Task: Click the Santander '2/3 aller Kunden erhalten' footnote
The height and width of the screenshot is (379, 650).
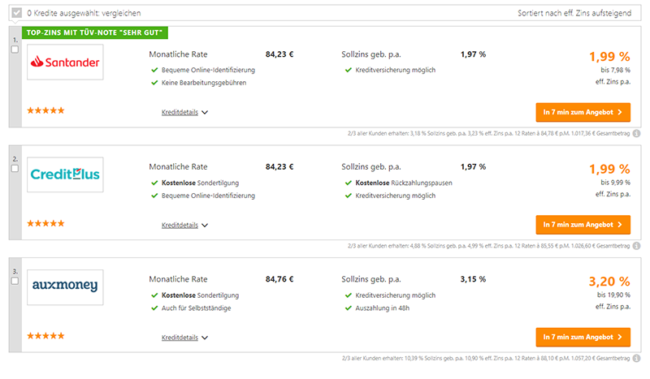Action: [489, 133]
